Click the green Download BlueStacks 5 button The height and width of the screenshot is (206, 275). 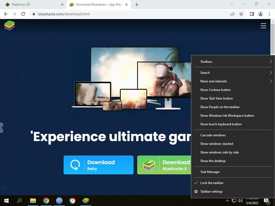164,165
